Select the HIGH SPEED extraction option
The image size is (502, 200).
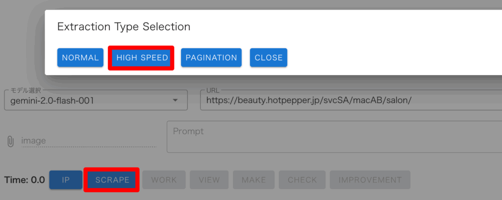pyautogui.click(x=142, y=58)
